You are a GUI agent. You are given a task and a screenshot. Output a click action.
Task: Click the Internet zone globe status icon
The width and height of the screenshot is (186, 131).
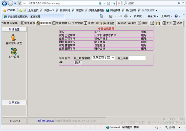pos(108,127)
